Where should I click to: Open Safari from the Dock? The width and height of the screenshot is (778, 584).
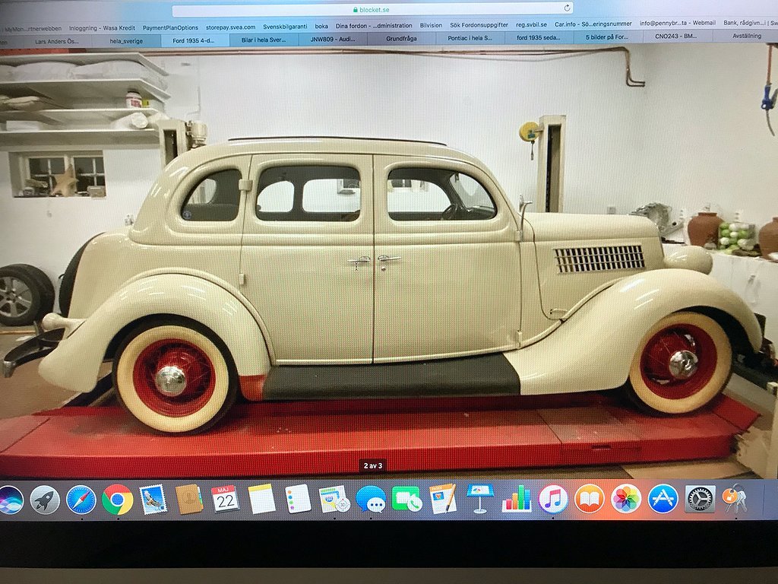81,500
